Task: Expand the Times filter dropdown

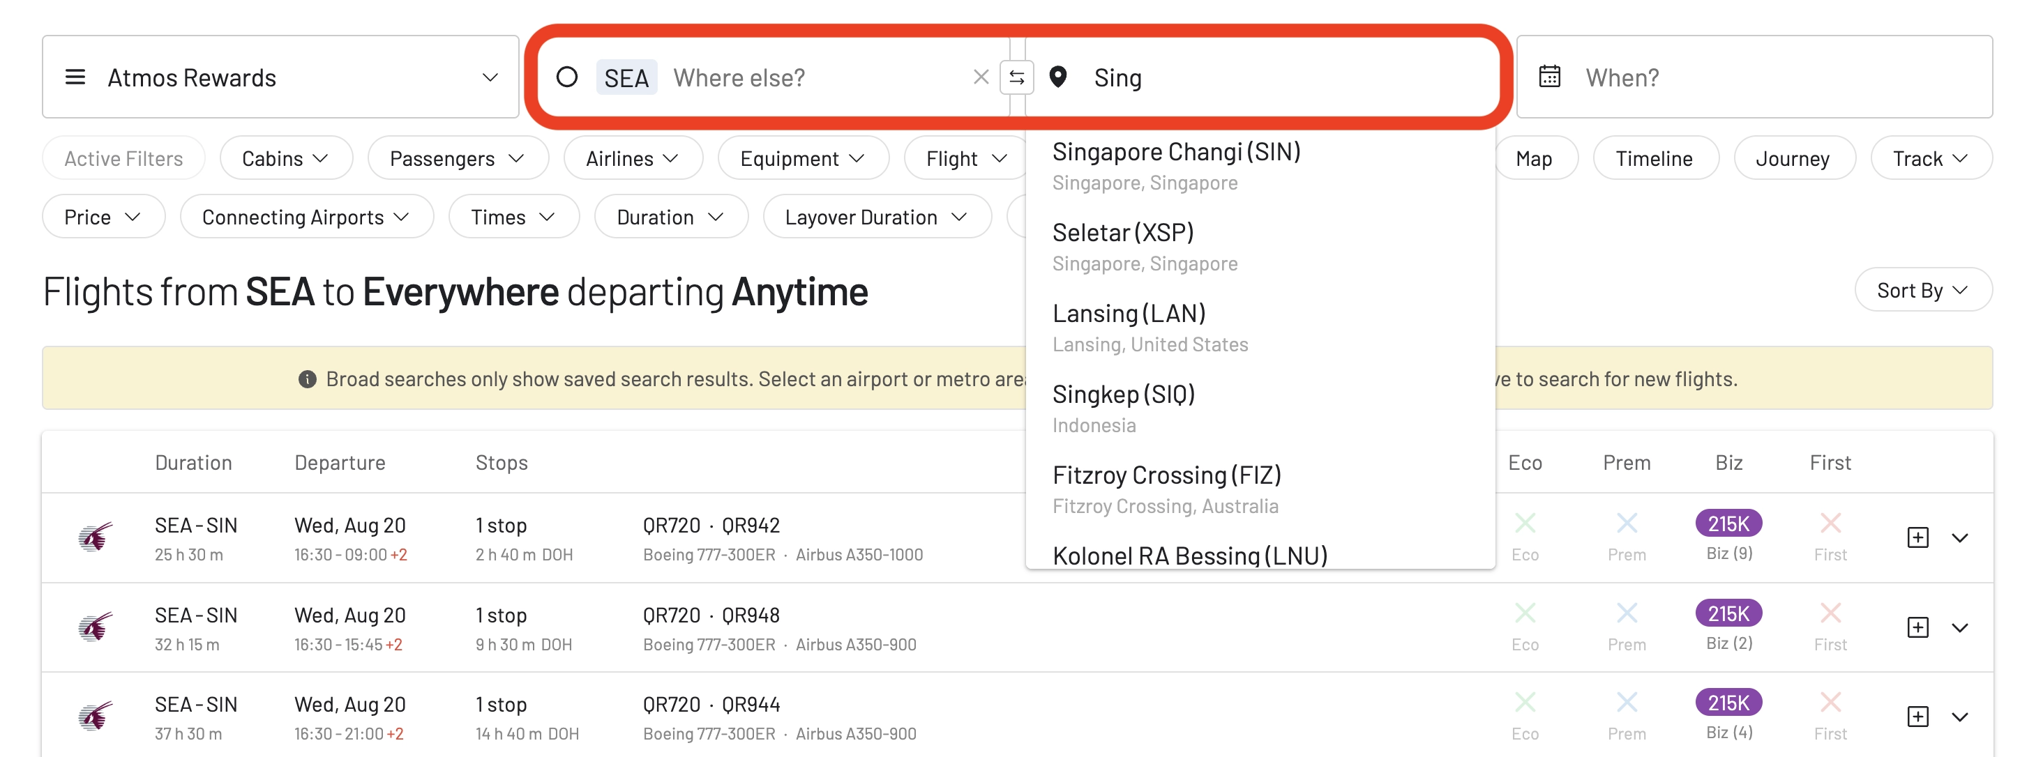Action: tap(513, 216)
